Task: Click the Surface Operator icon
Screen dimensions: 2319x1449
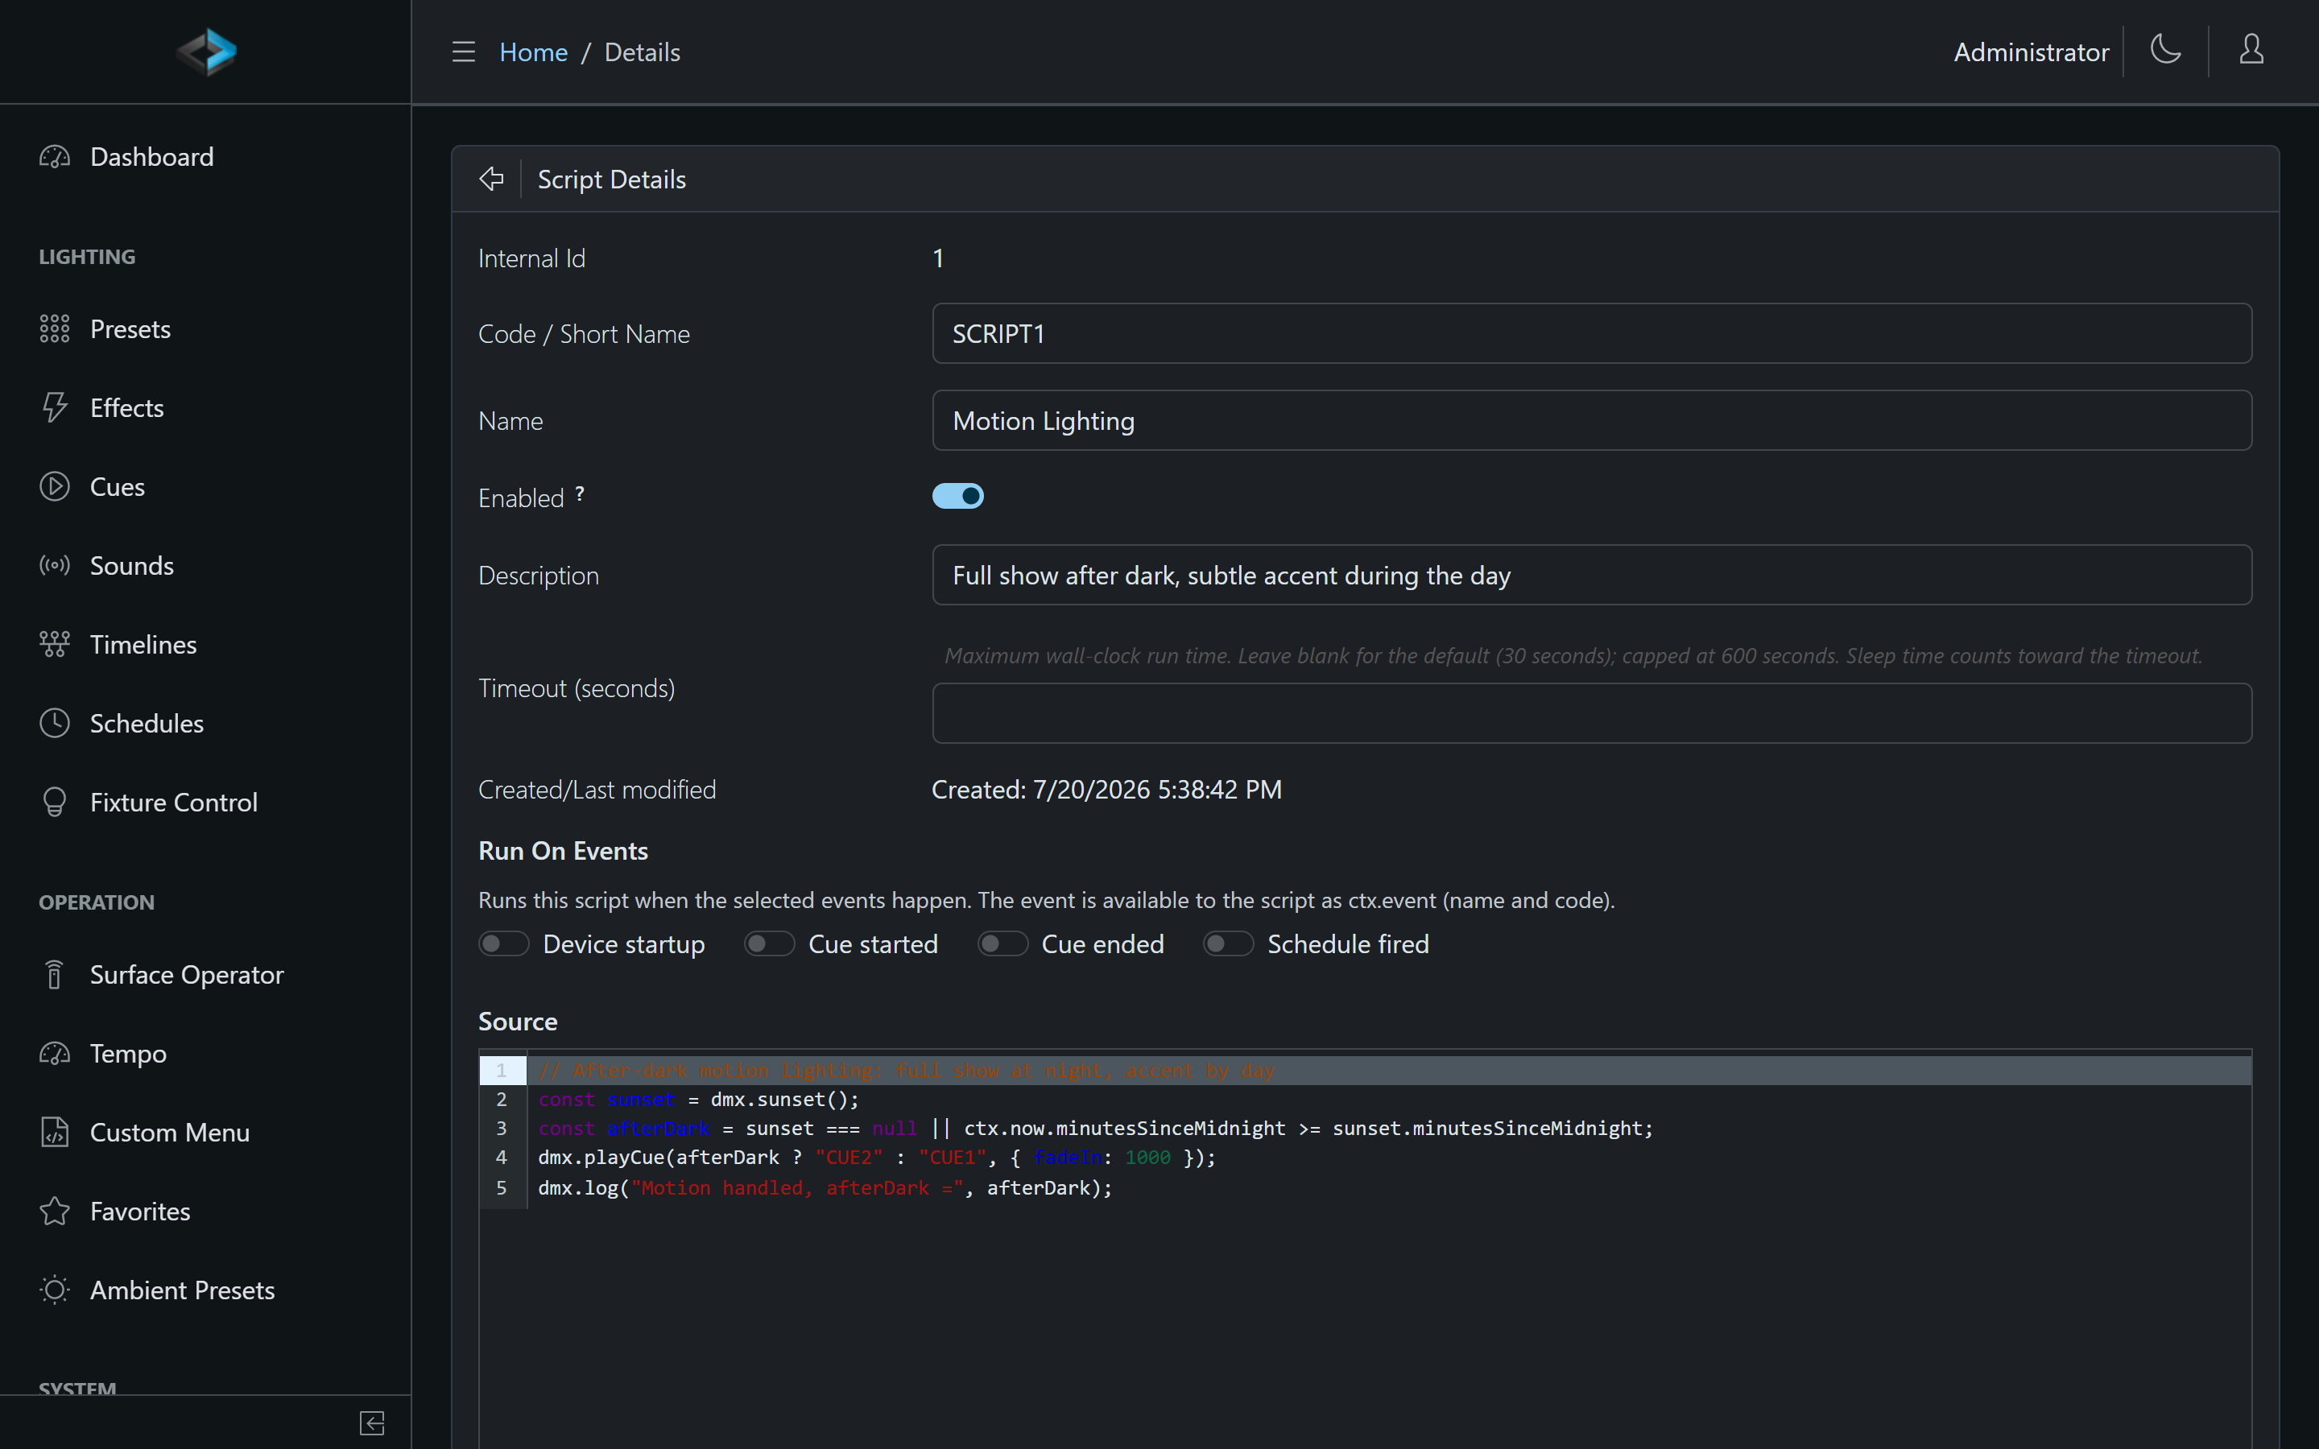Action: (x=55, y=975)
